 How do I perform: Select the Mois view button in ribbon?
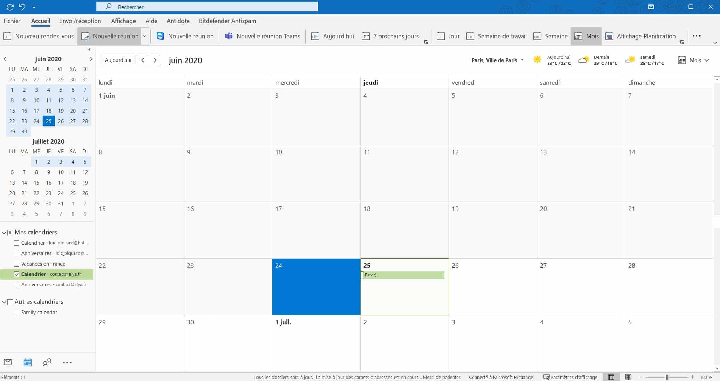tap(586, 36)
